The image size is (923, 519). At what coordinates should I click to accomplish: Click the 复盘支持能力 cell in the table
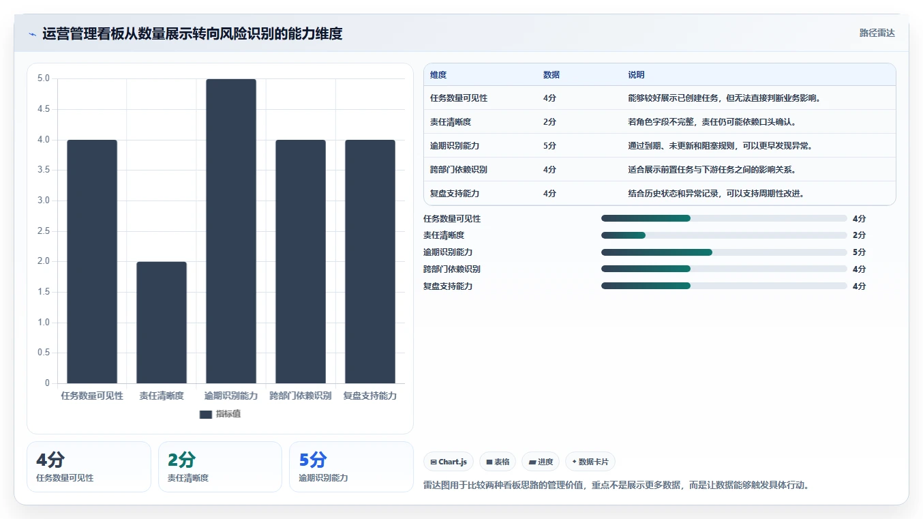coord(455,194)
